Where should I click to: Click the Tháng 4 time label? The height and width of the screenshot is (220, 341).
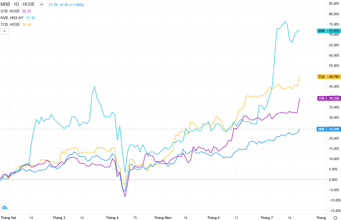pyautogui.click(x=112, y=218)
